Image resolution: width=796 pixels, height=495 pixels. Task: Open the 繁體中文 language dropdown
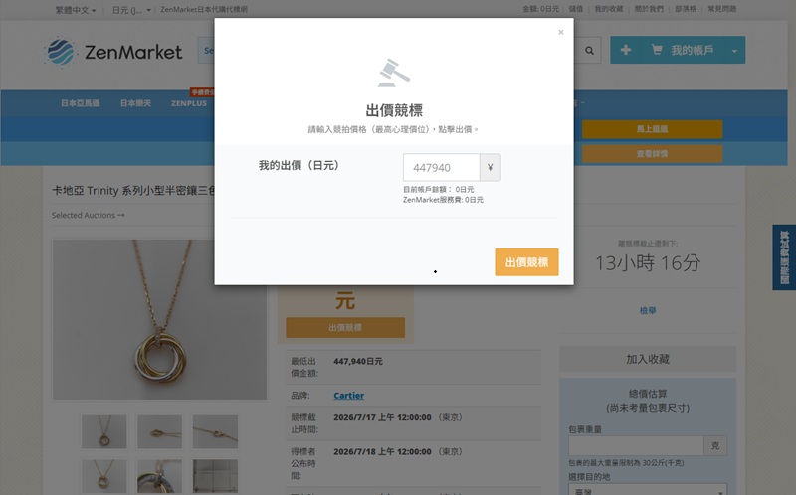coord(76,10)
